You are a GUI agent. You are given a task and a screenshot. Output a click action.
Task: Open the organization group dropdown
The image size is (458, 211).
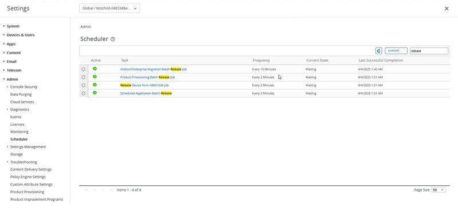point(109,9)
